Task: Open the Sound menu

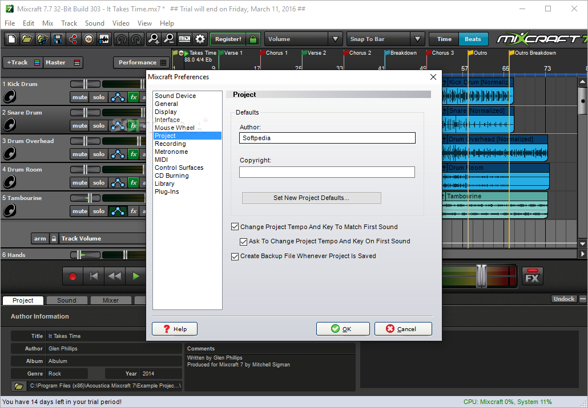Action: pyautogui.click(x=95, y=23)
